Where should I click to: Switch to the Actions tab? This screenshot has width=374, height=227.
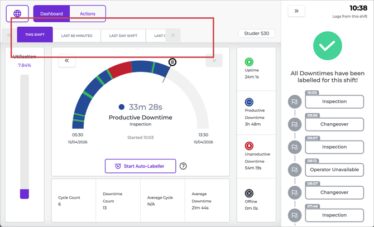(x=88, y=13)
